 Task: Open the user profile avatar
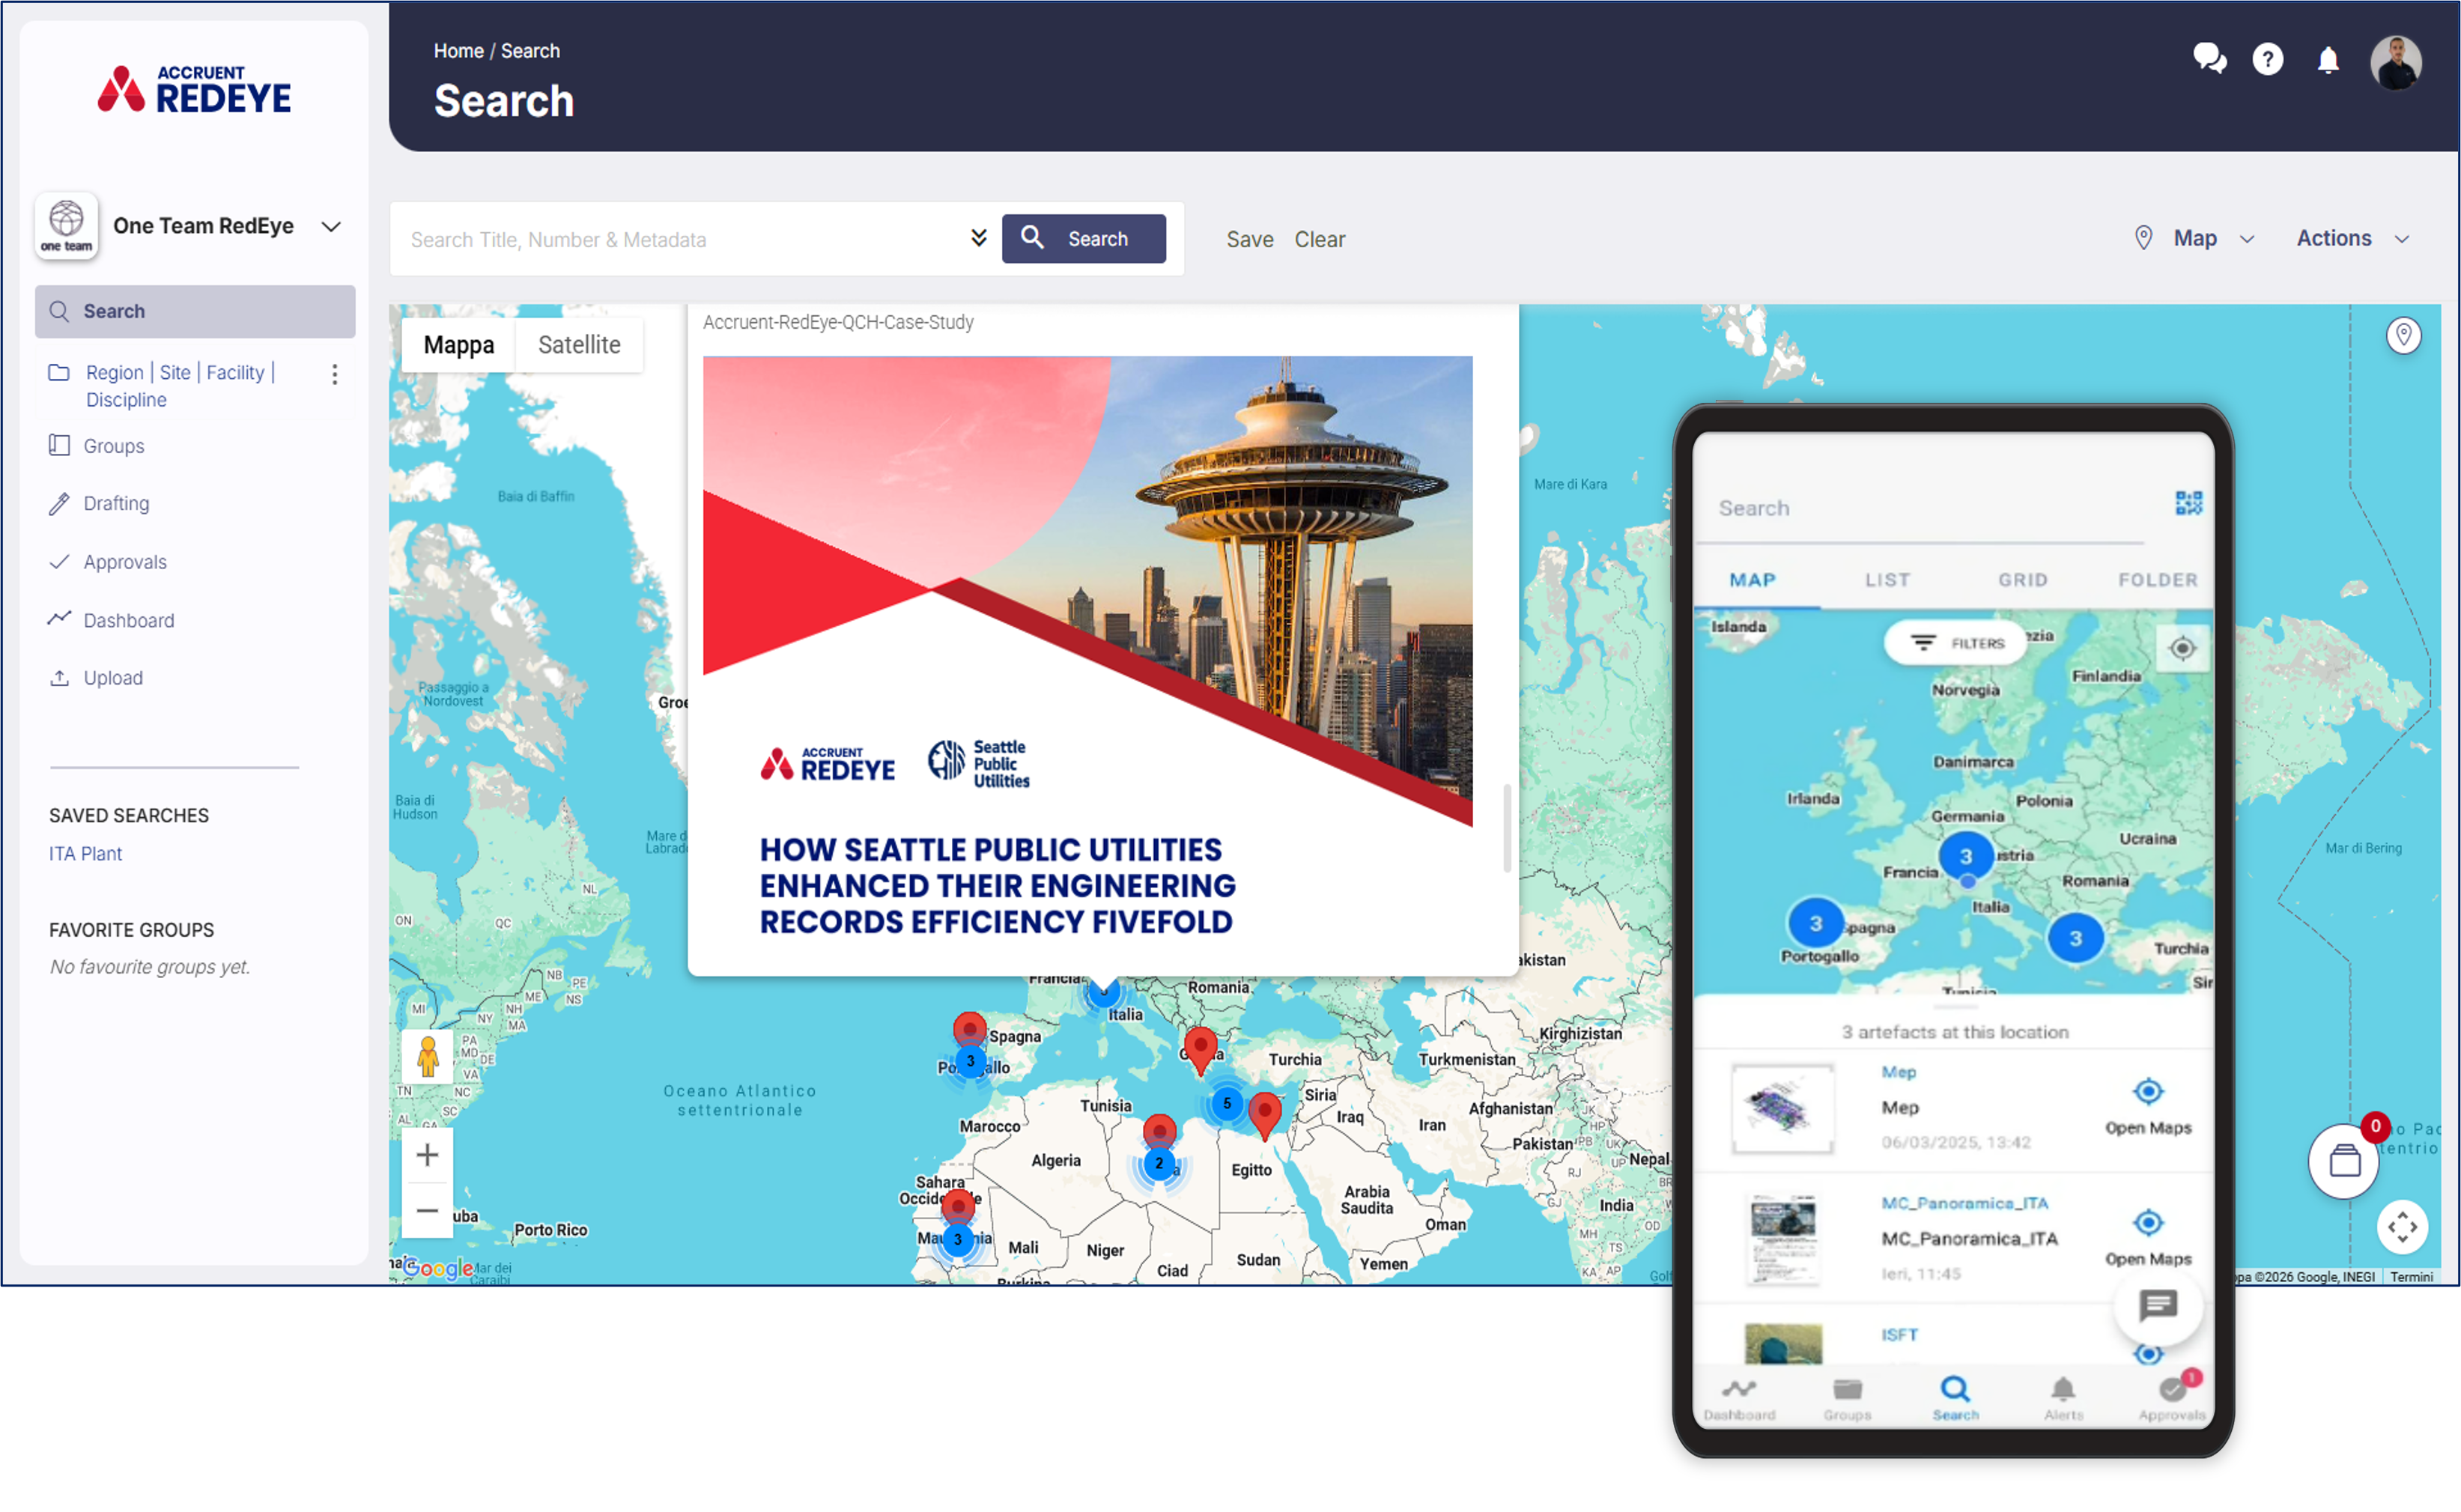point(2395,62)
